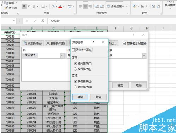Click help ? in 排序选项 dialog
Image resolution: width=177 pixels, height=133 pixels.
pos(93,42)
